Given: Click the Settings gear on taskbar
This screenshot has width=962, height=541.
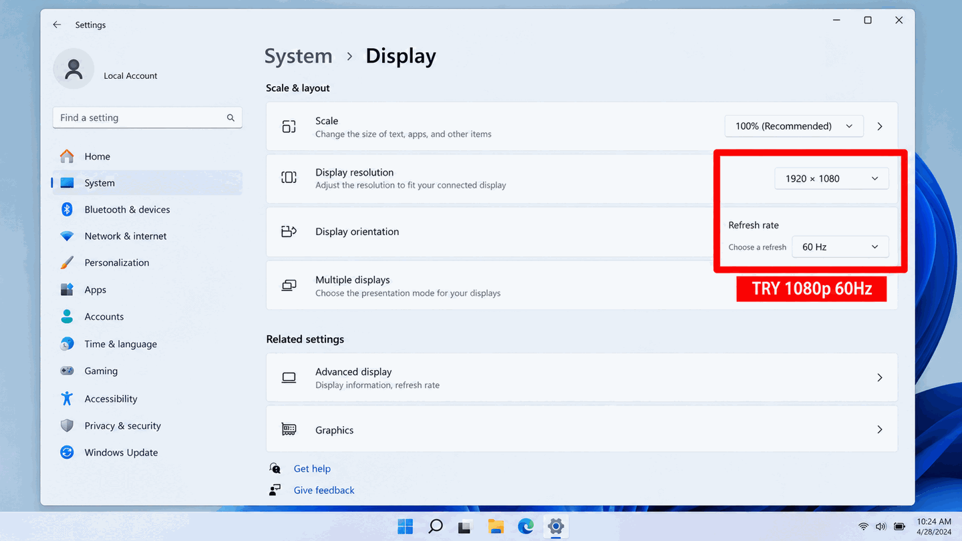Looking at the screenshot, I should click(x=556, y=526).
